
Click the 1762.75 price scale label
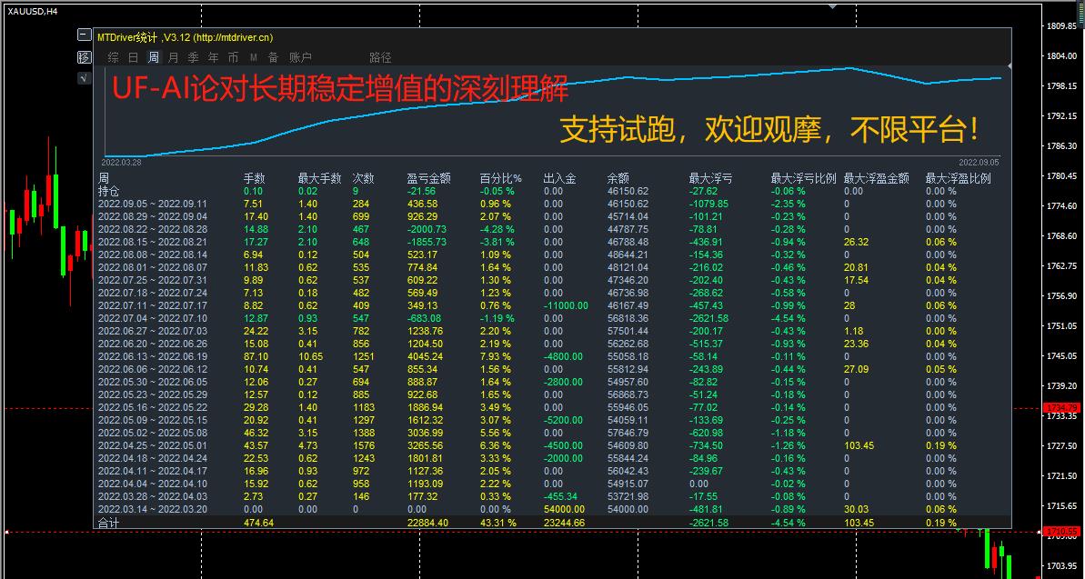pos(1062,265)
